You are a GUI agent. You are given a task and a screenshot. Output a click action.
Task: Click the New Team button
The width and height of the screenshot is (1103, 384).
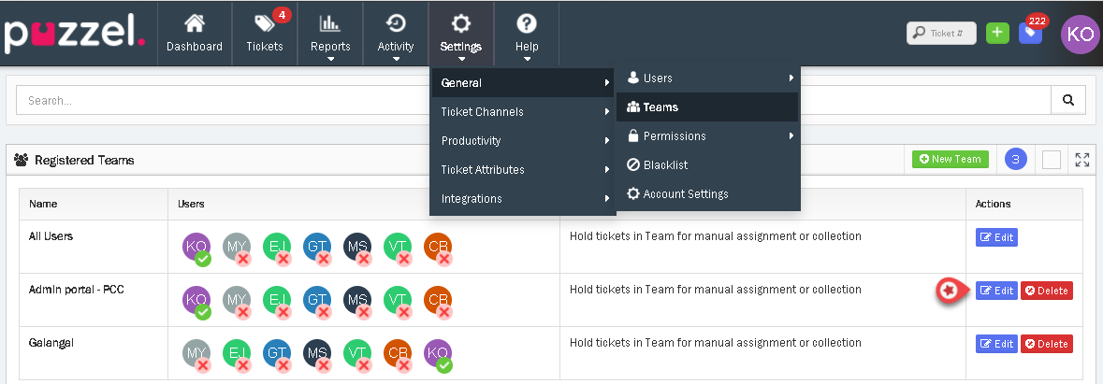coord(950,160)
